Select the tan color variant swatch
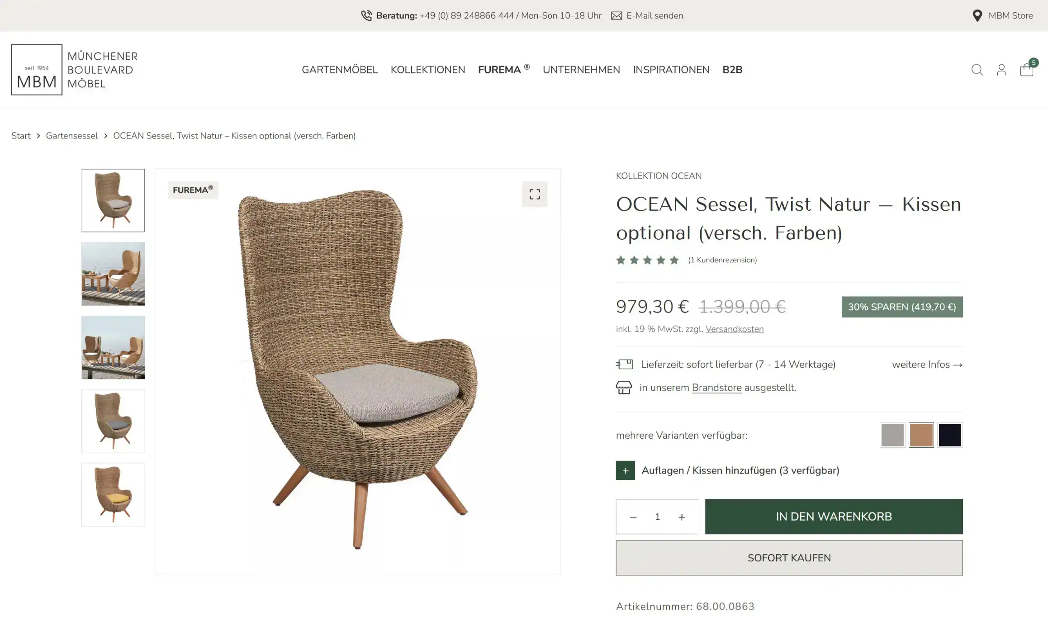The height and width of the screenshot is (625, 1048). click(x=921, y=435)
